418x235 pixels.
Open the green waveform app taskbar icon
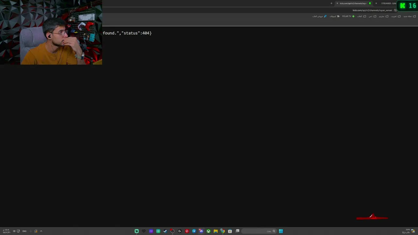158,231
